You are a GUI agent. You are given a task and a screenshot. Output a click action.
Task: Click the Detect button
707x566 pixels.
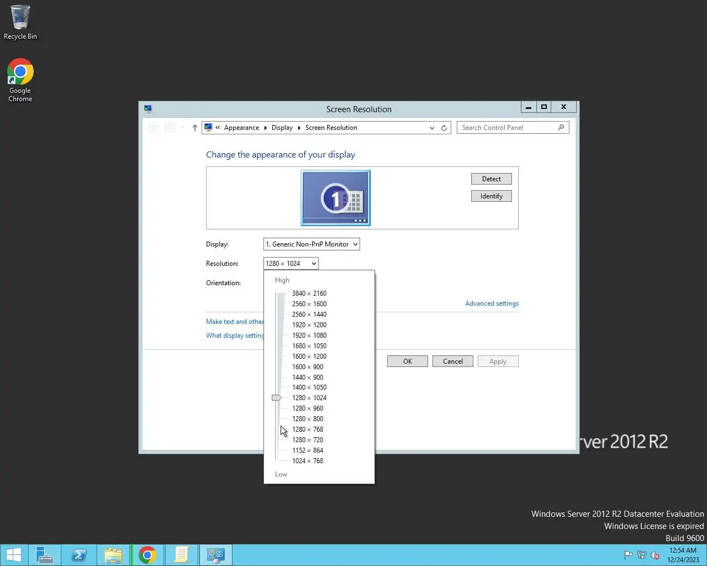(492, 179)
